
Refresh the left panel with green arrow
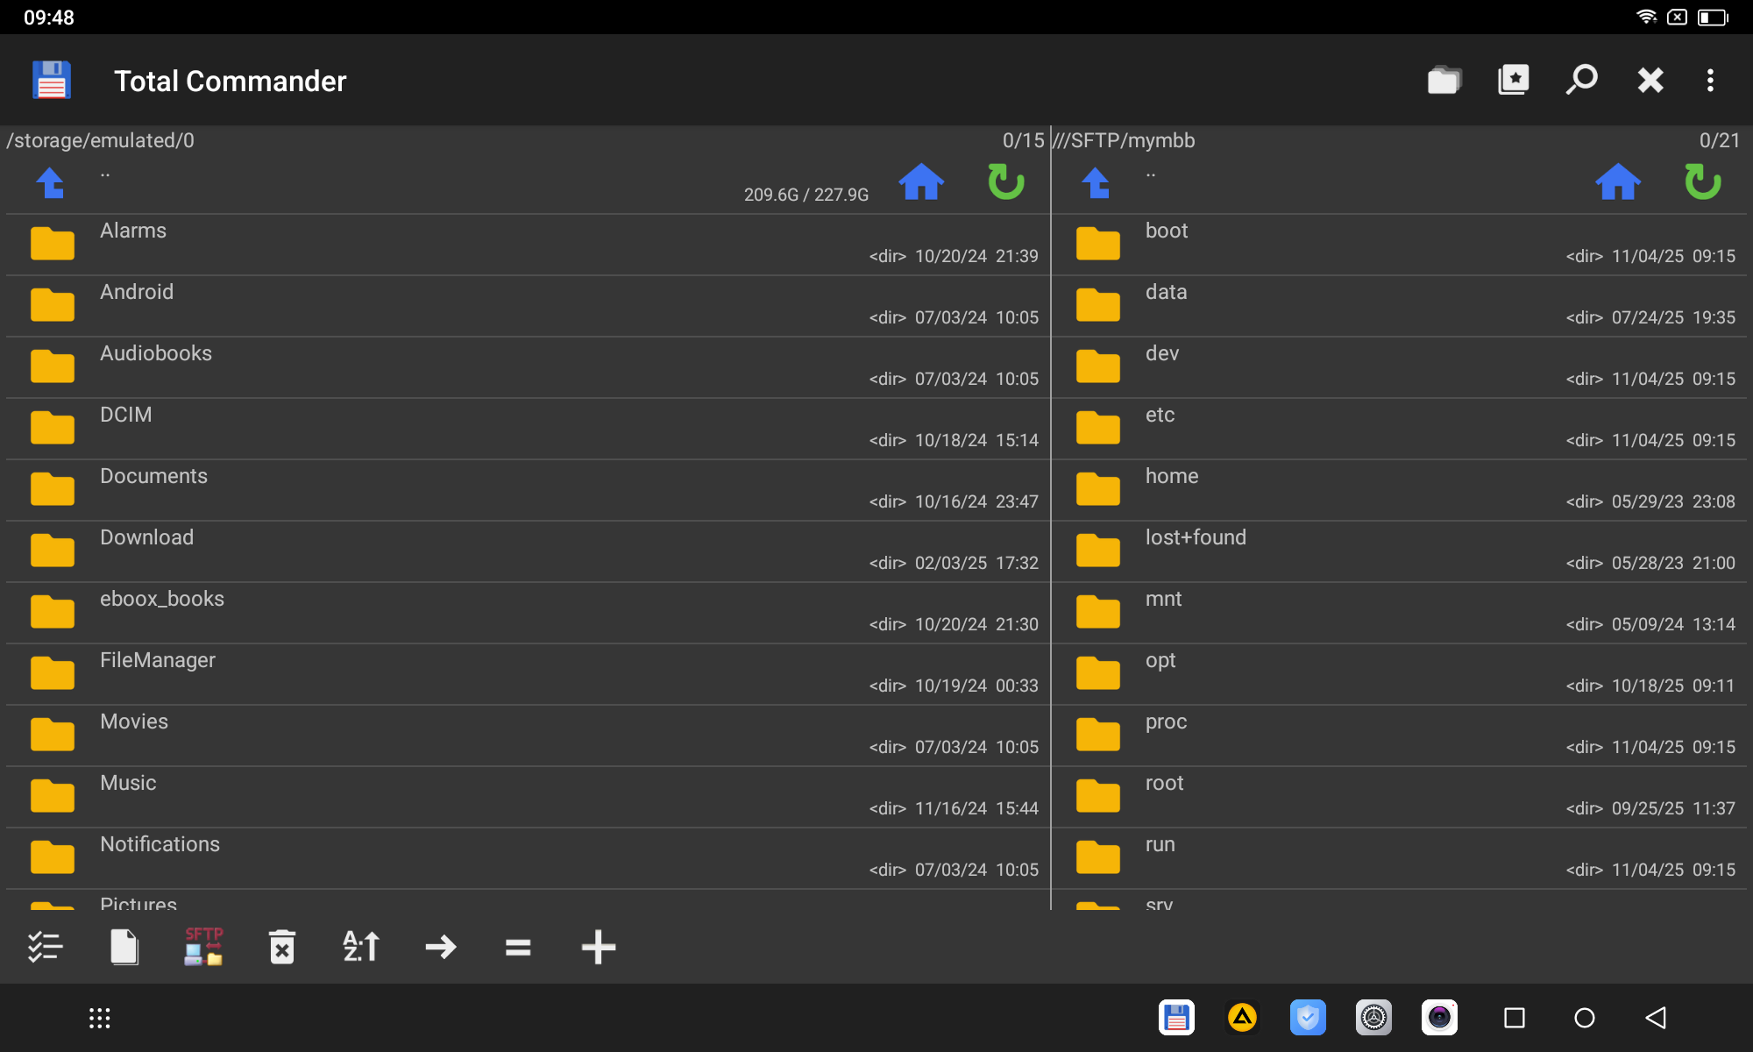pyautogui.click(x=1005, y=182)
